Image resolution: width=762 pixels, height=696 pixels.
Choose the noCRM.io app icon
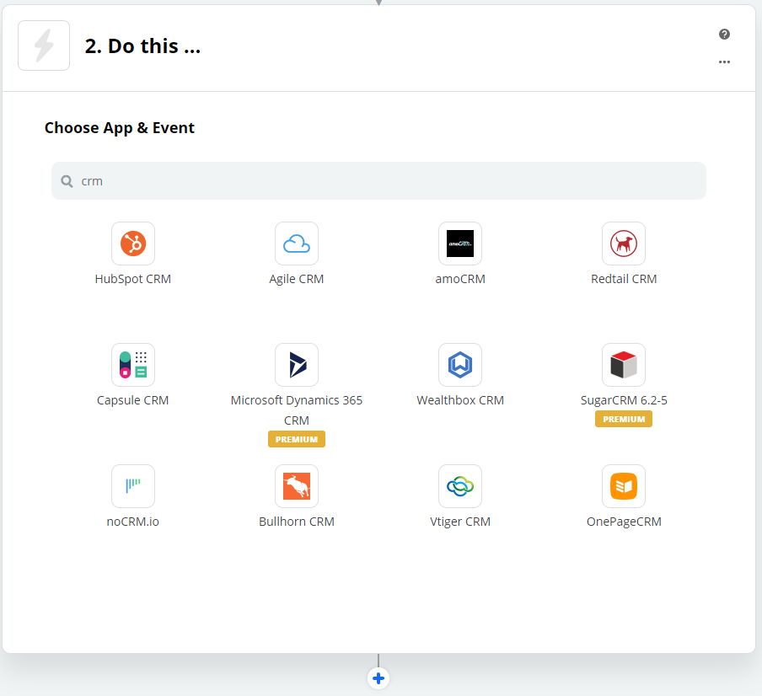tap(132, 485)
